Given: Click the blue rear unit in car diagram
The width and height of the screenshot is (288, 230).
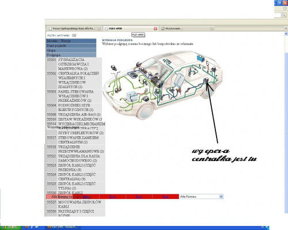Looking at the screenshot, I should (x=201, y=59).
